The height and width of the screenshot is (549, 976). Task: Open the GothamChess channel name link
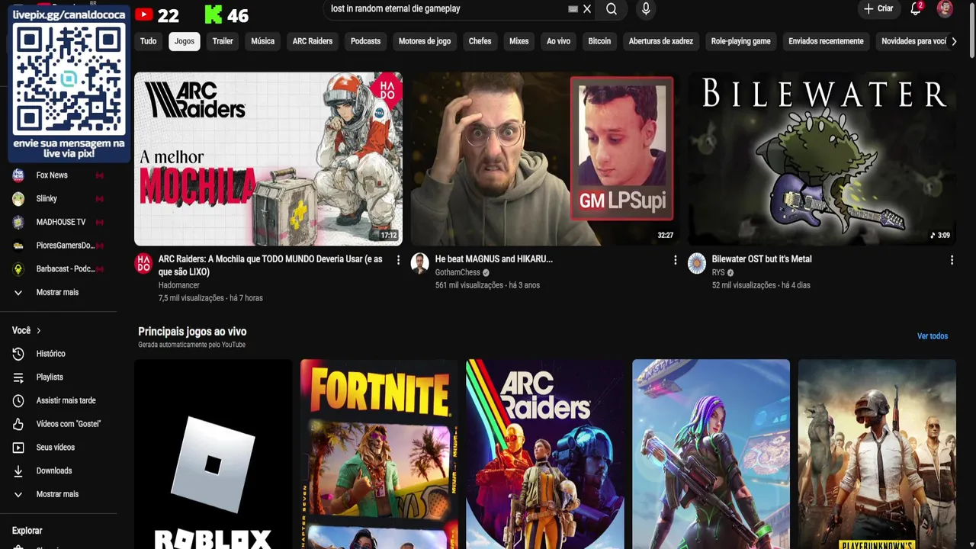pyautogui.click(x=457, y=272)
